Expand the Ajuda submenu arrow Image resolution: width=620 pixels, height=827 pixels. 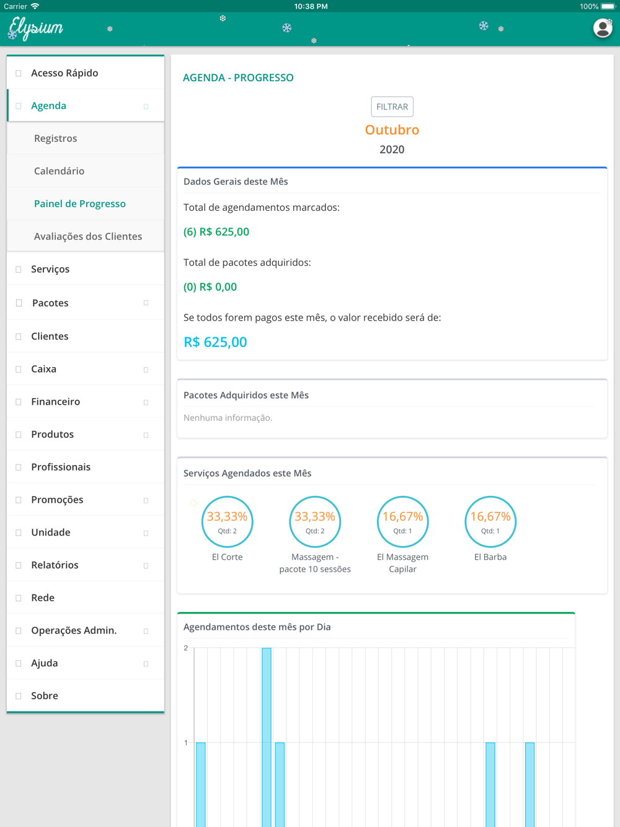tap(146, 664)
